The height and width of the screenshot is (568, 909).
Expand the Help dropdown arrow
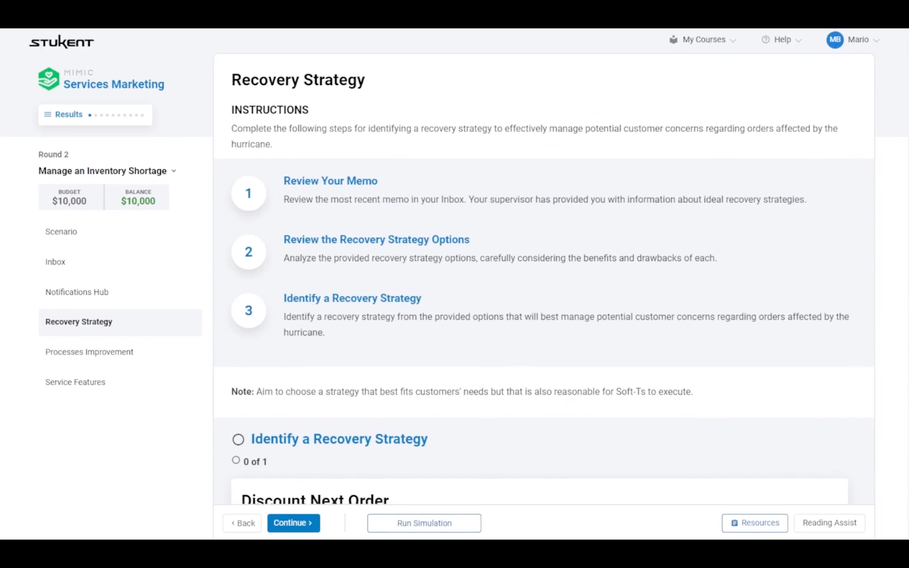click(x=799, y=40)
